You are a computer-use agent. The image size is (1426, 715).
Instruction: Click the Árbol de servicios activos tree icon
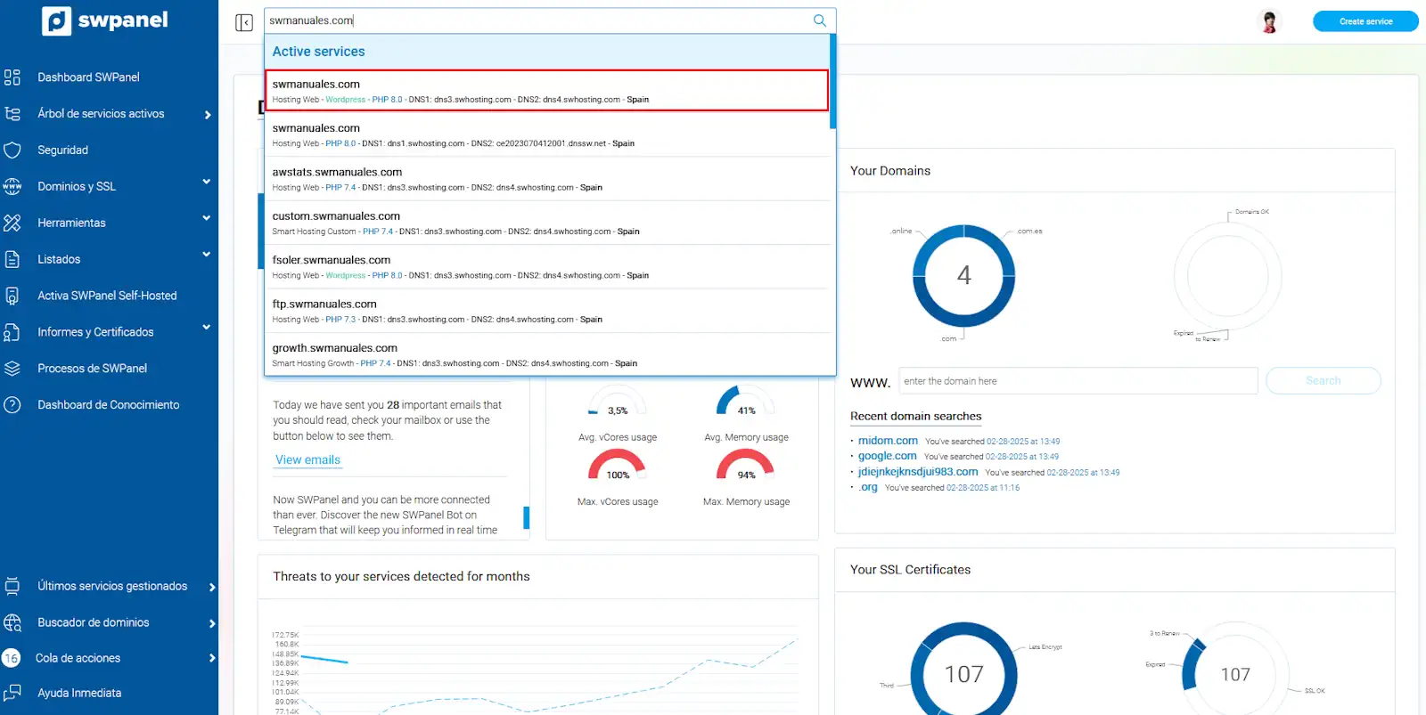[12, 114]
